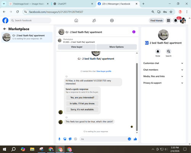
Task: Open a new Chrome tab
Action: pos(143,4)
